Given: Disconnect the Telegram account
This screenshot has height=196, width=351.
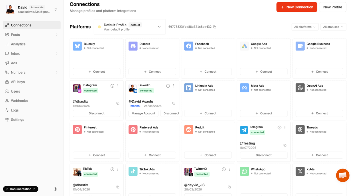Looking at the screenshot, I should point(264,155).
